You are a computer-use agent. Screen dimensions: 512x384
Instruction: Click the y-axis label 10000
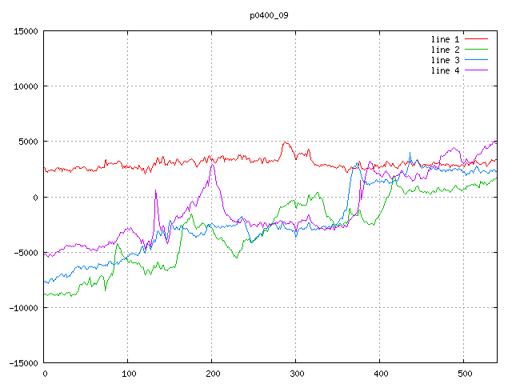click(x=26, y=86)
